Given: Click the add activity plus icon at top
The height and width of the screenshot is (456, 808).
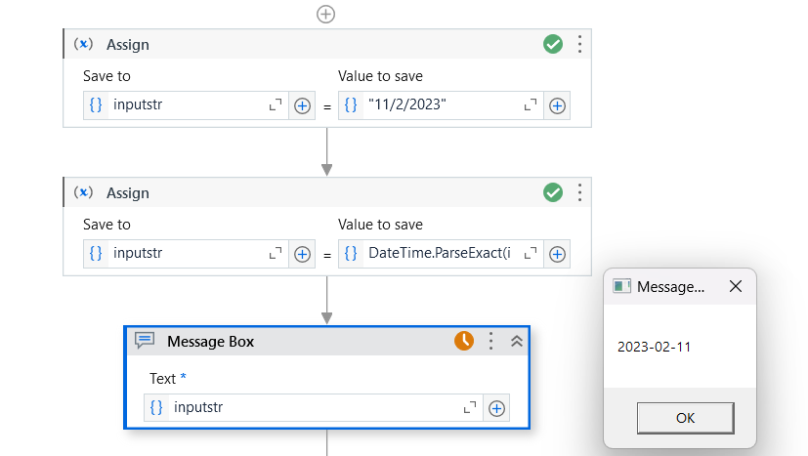Looking at the screenshot, I should click(326, 14).
